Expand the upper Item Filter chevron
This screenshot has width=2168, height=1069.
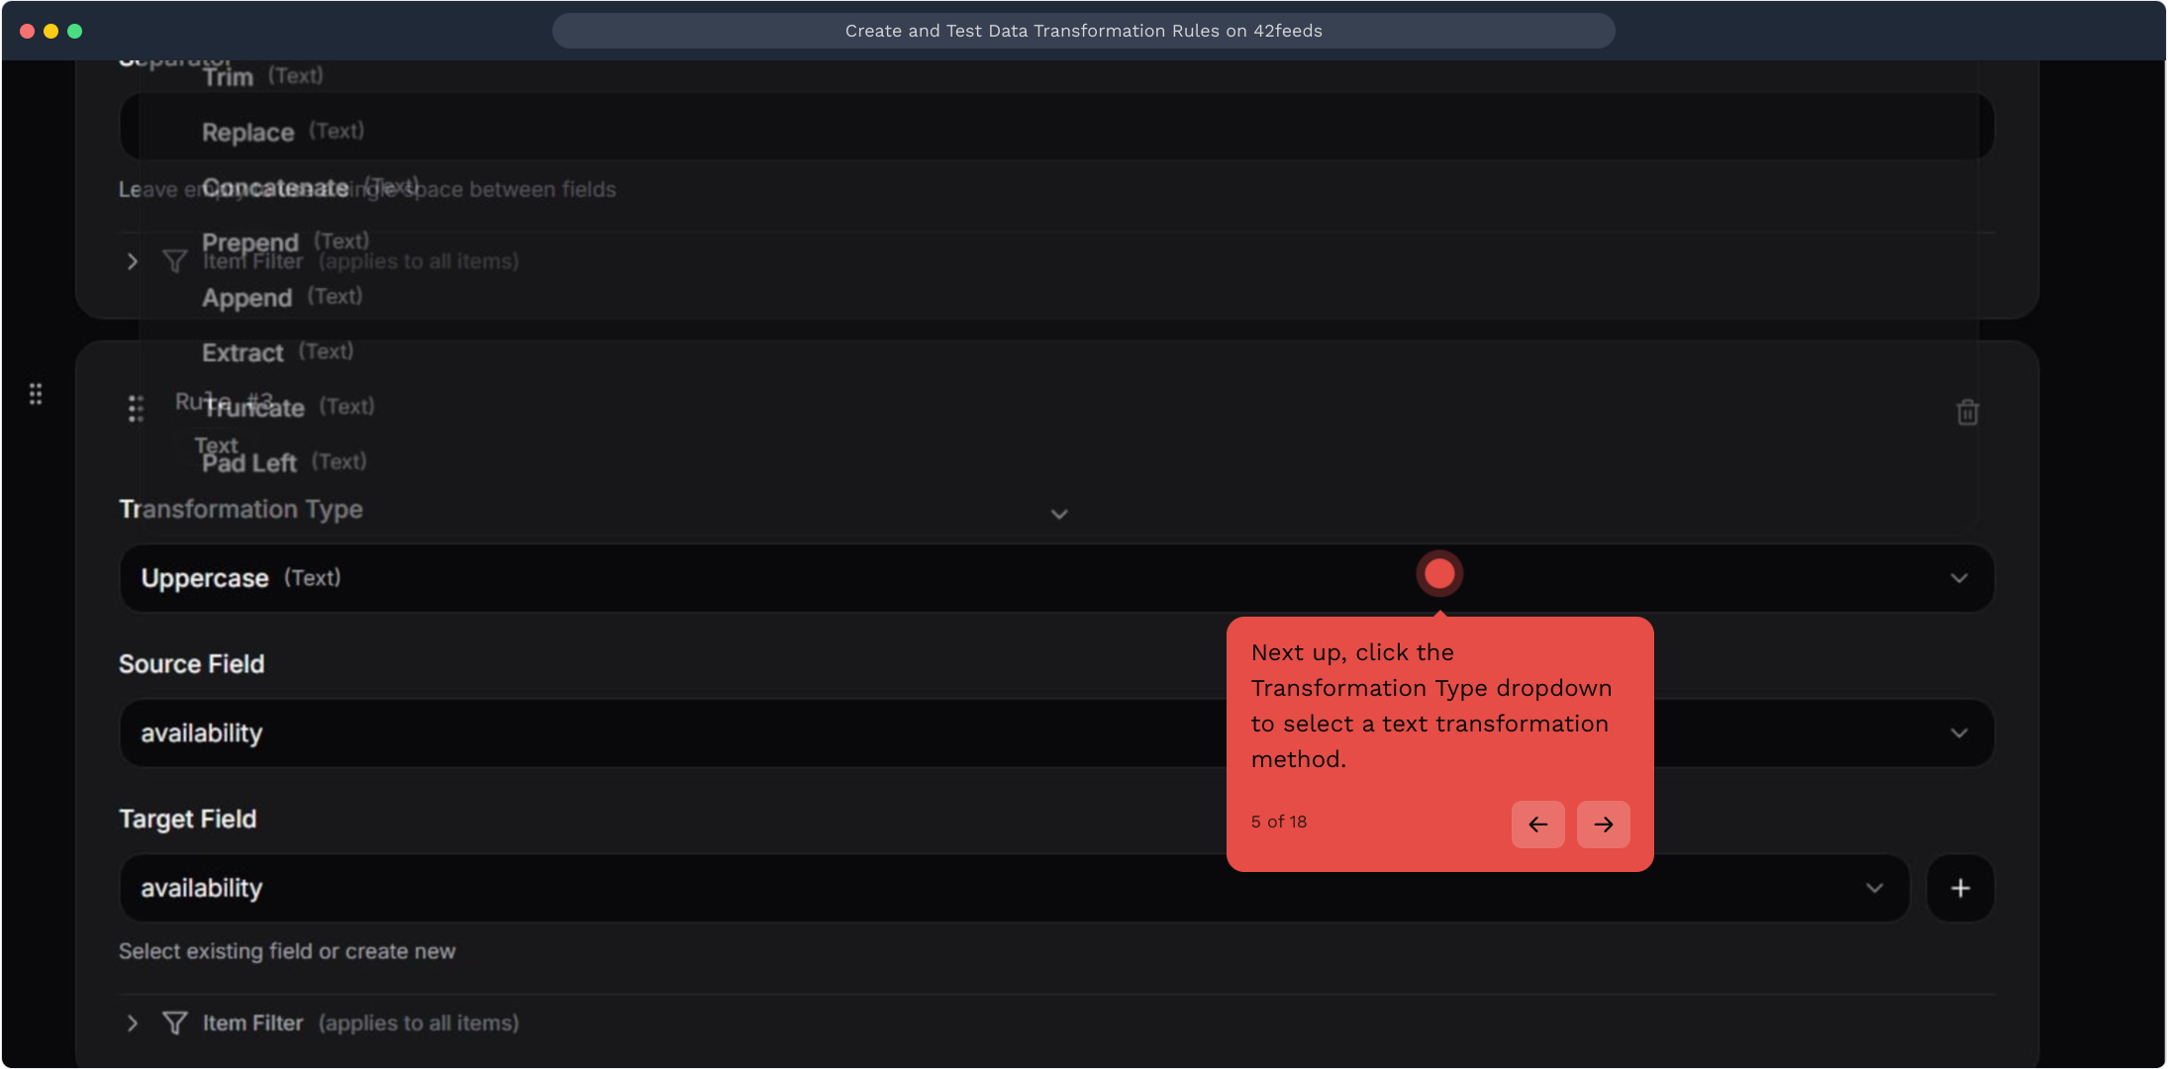pos(133,261)
